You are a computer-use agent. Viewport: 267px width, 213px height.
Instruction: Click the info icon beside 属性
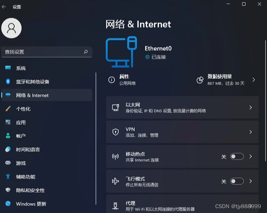click(112, 80)
